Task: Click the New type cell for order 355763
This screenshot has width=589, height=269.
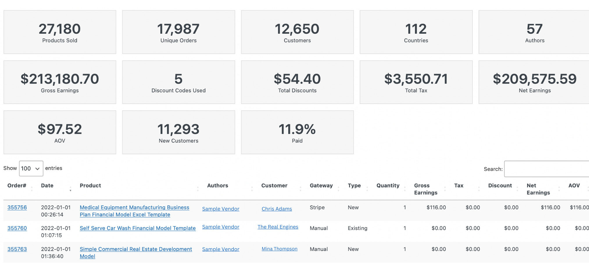Action: point(353,249)
